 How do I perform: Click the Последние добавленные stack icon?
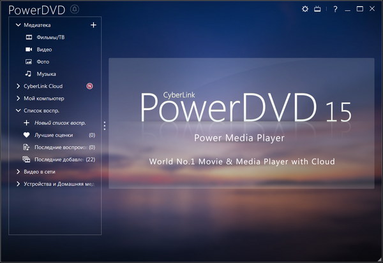pyautogui.click(x=26, y=159)
